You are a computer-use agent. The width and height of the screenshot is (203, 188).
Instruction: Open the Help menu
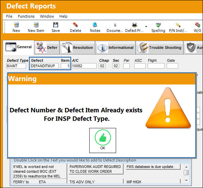63,16
